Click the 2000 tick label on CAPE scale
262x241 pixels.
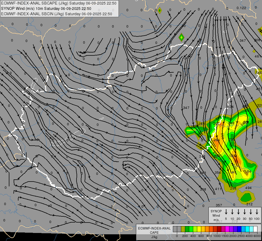point(233,236)
